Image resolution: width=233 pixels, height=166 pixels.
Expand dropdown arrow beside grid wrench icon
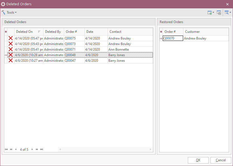tap(230, 13)
